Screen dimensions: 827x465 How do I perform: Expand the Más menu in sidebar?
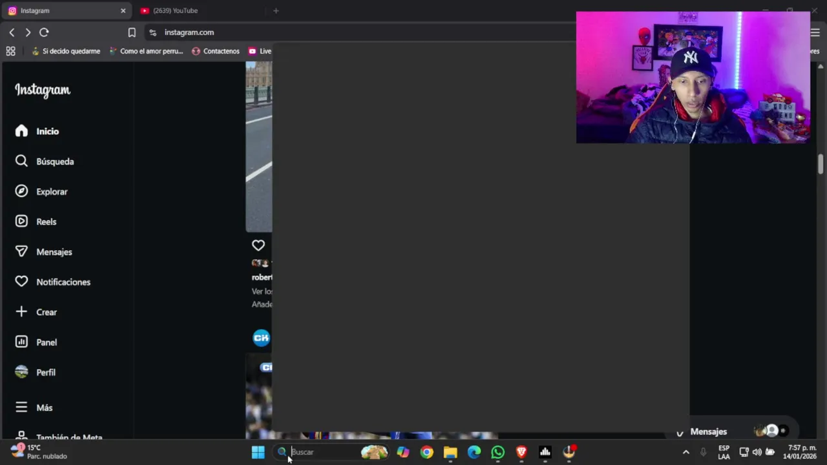tap(34, 408)
